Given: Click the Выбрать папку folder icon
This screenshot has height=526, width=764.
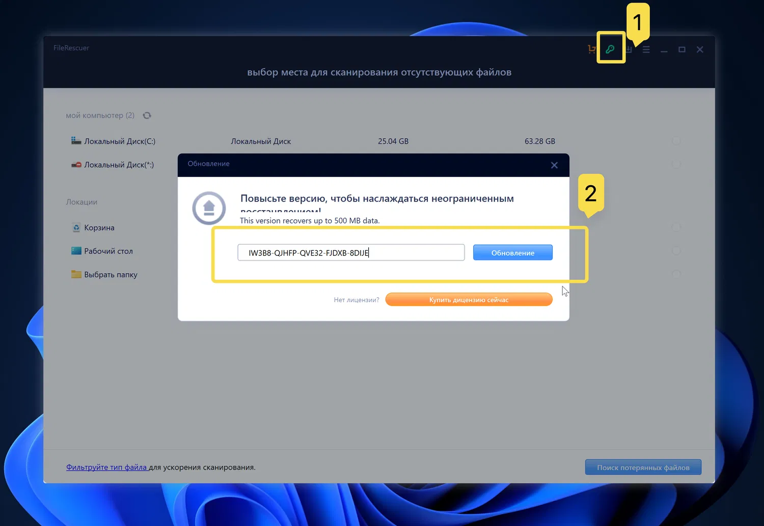Looking at the screenshot, I should [x=76, y=274].
